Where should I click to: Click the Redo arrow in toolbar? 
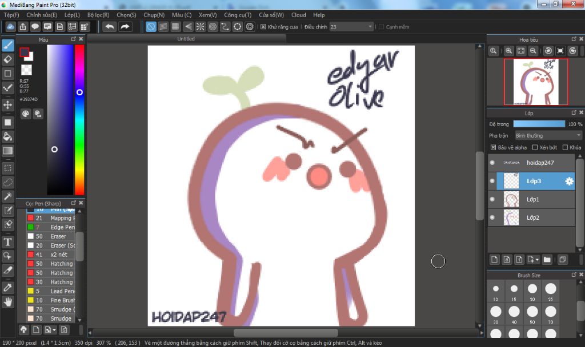pyautogui.click(x=125, y=26)
